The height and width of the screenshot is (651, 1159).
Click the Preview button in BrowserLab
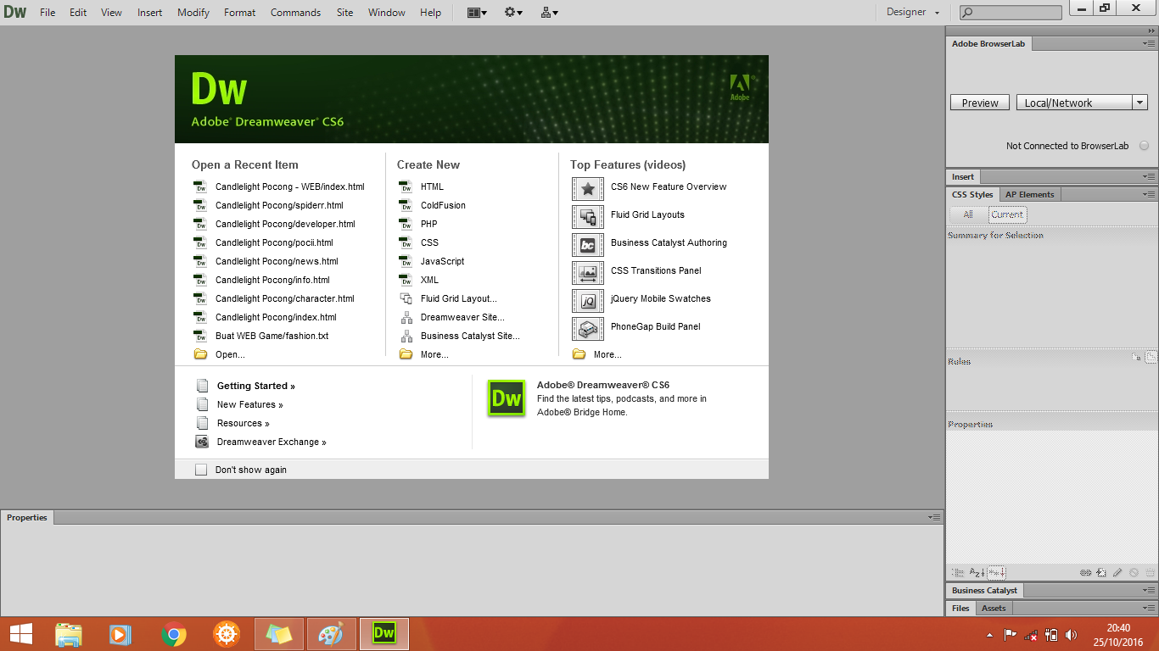980,103
